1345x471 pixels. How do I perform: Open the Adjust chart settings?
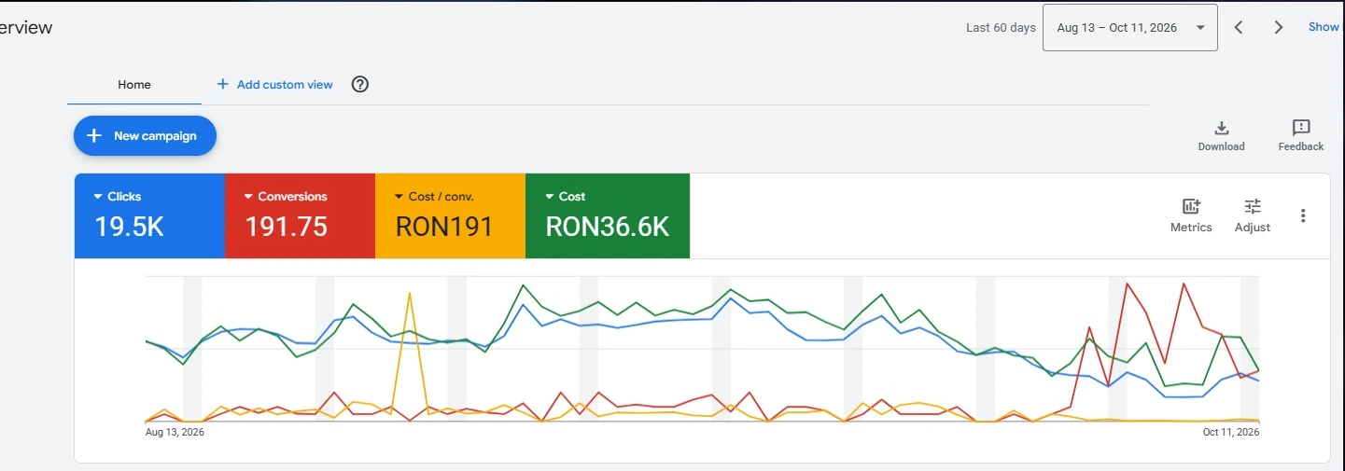(1253, 215)
